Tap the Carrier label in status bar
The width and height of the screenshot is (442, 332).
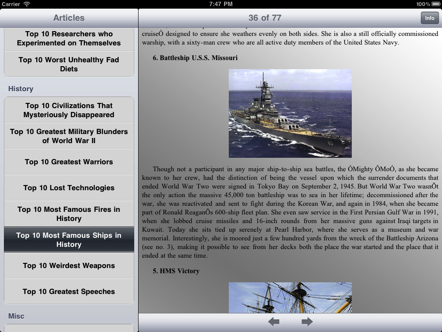(11, 4)
